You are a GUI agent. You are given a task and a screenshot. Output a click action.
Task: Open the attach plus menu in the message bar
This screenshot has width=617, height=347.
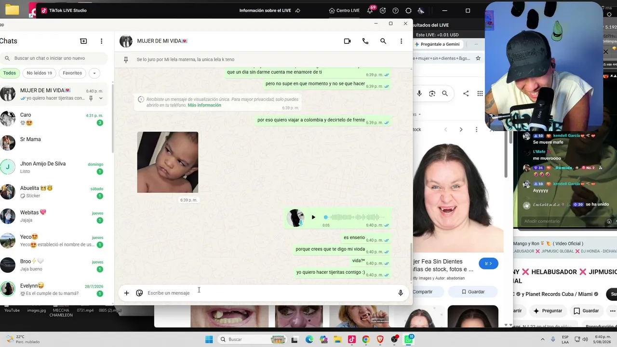[126, 293]
